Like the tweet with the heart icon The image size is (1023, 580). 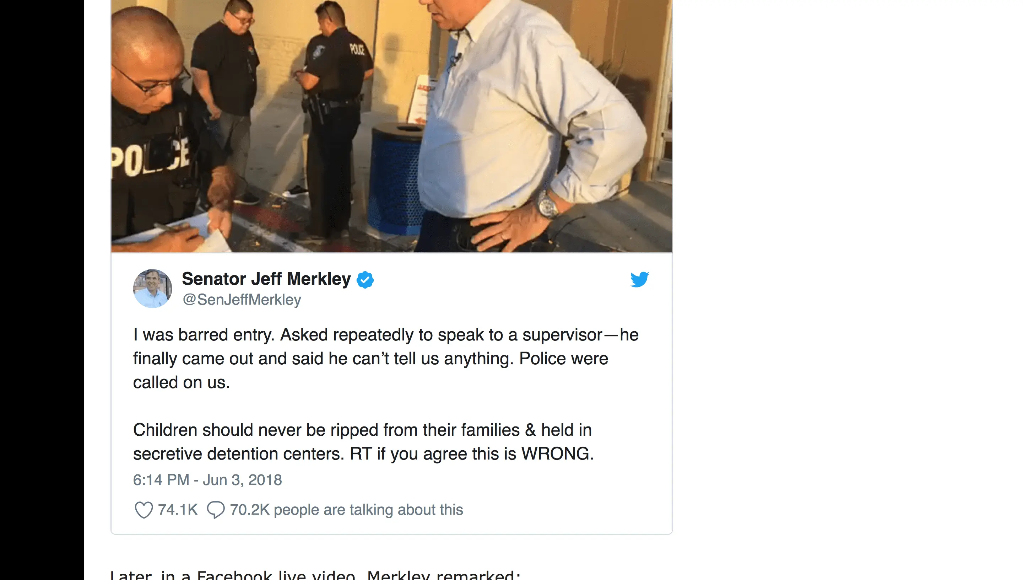[144, 510]
